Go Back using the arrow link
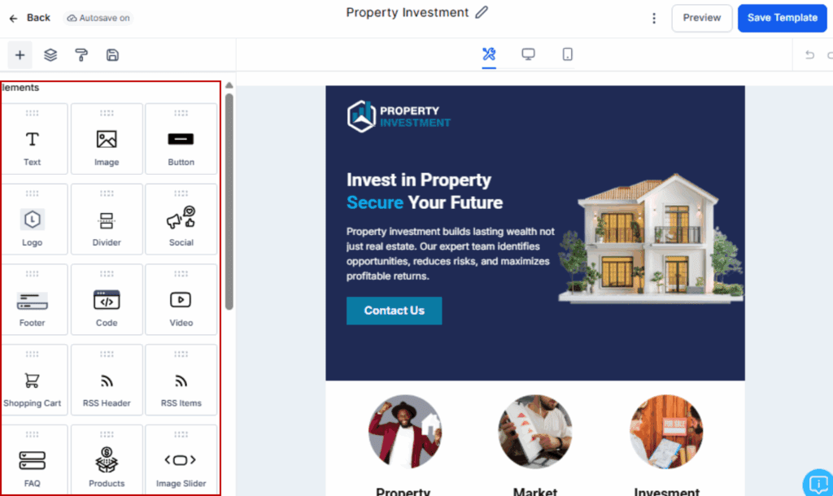 [30, 18]
